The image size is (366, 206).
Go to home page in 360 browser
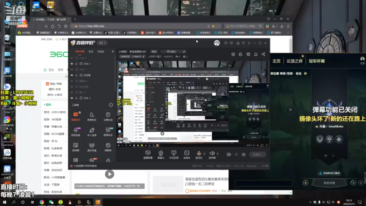(x=53, y=26)
